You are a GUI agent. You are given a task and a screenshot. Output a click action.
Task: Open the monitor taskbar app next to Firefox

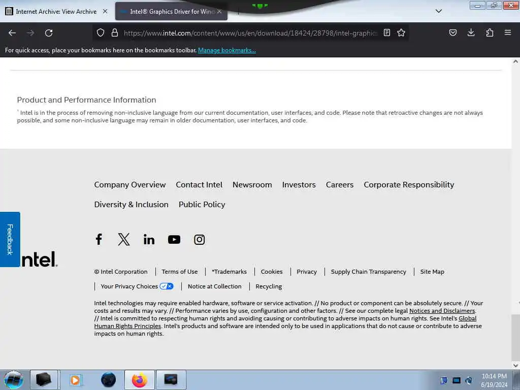(171, 380)
